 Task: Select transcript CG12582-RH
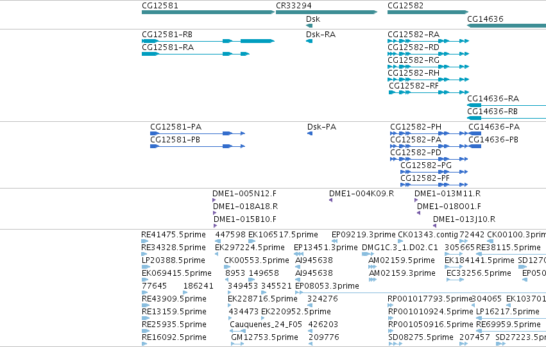413,73
